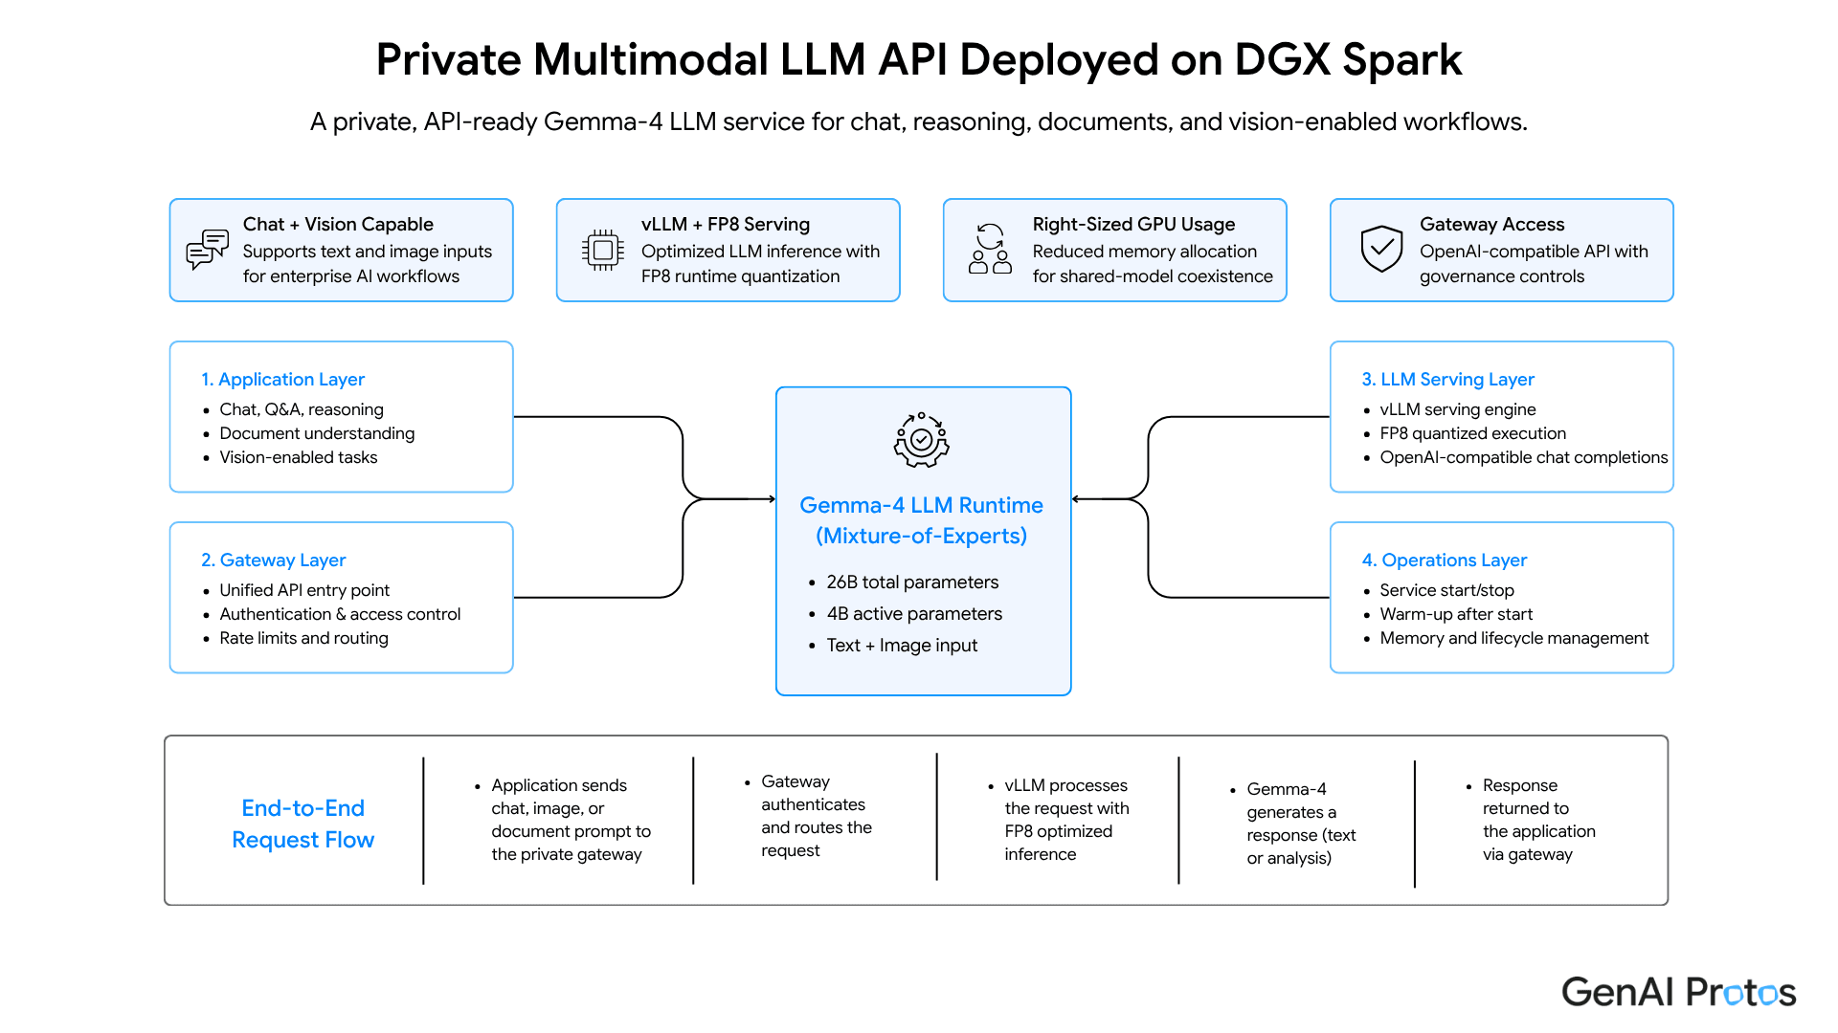Click the gear checkmark icon above Gemma-4 LLM Runtime
Screen dimensions: 1838x1033
click(x=921, y=440)
